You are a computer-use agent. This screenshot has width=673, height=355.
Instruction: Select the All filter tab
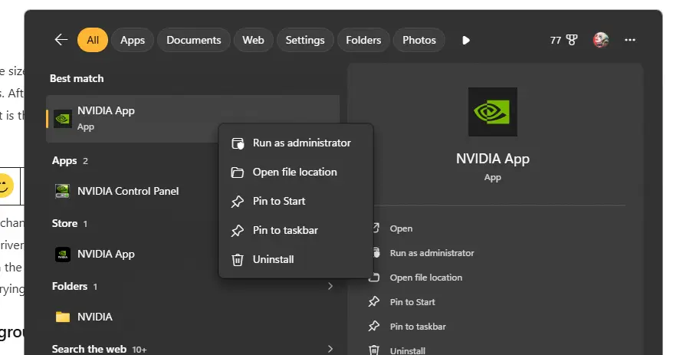93,40
